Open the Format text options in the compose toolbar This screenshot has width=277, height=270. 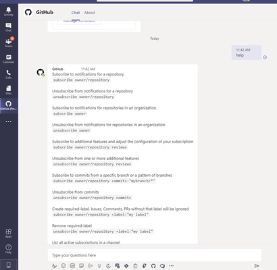click(x=54, y=266)
